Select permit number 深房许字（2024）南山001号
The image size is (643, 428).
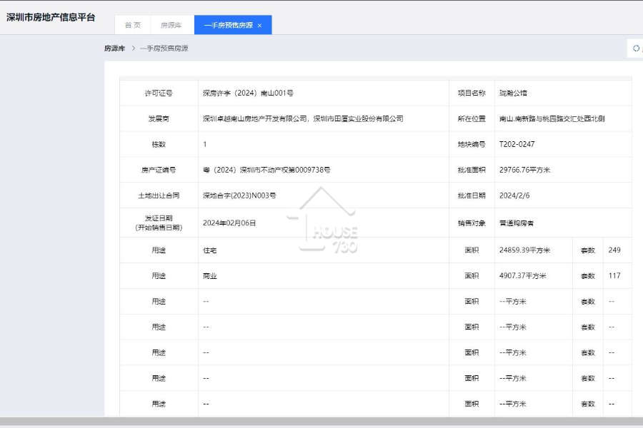(248, 93)
